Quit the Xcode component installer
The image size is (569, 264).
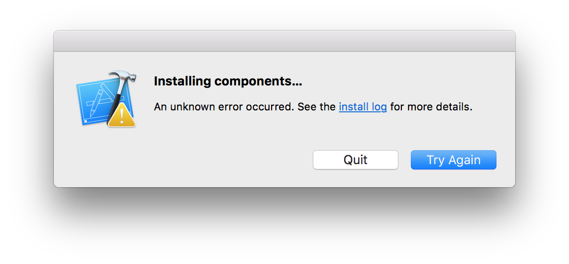[x=356, y=160]
